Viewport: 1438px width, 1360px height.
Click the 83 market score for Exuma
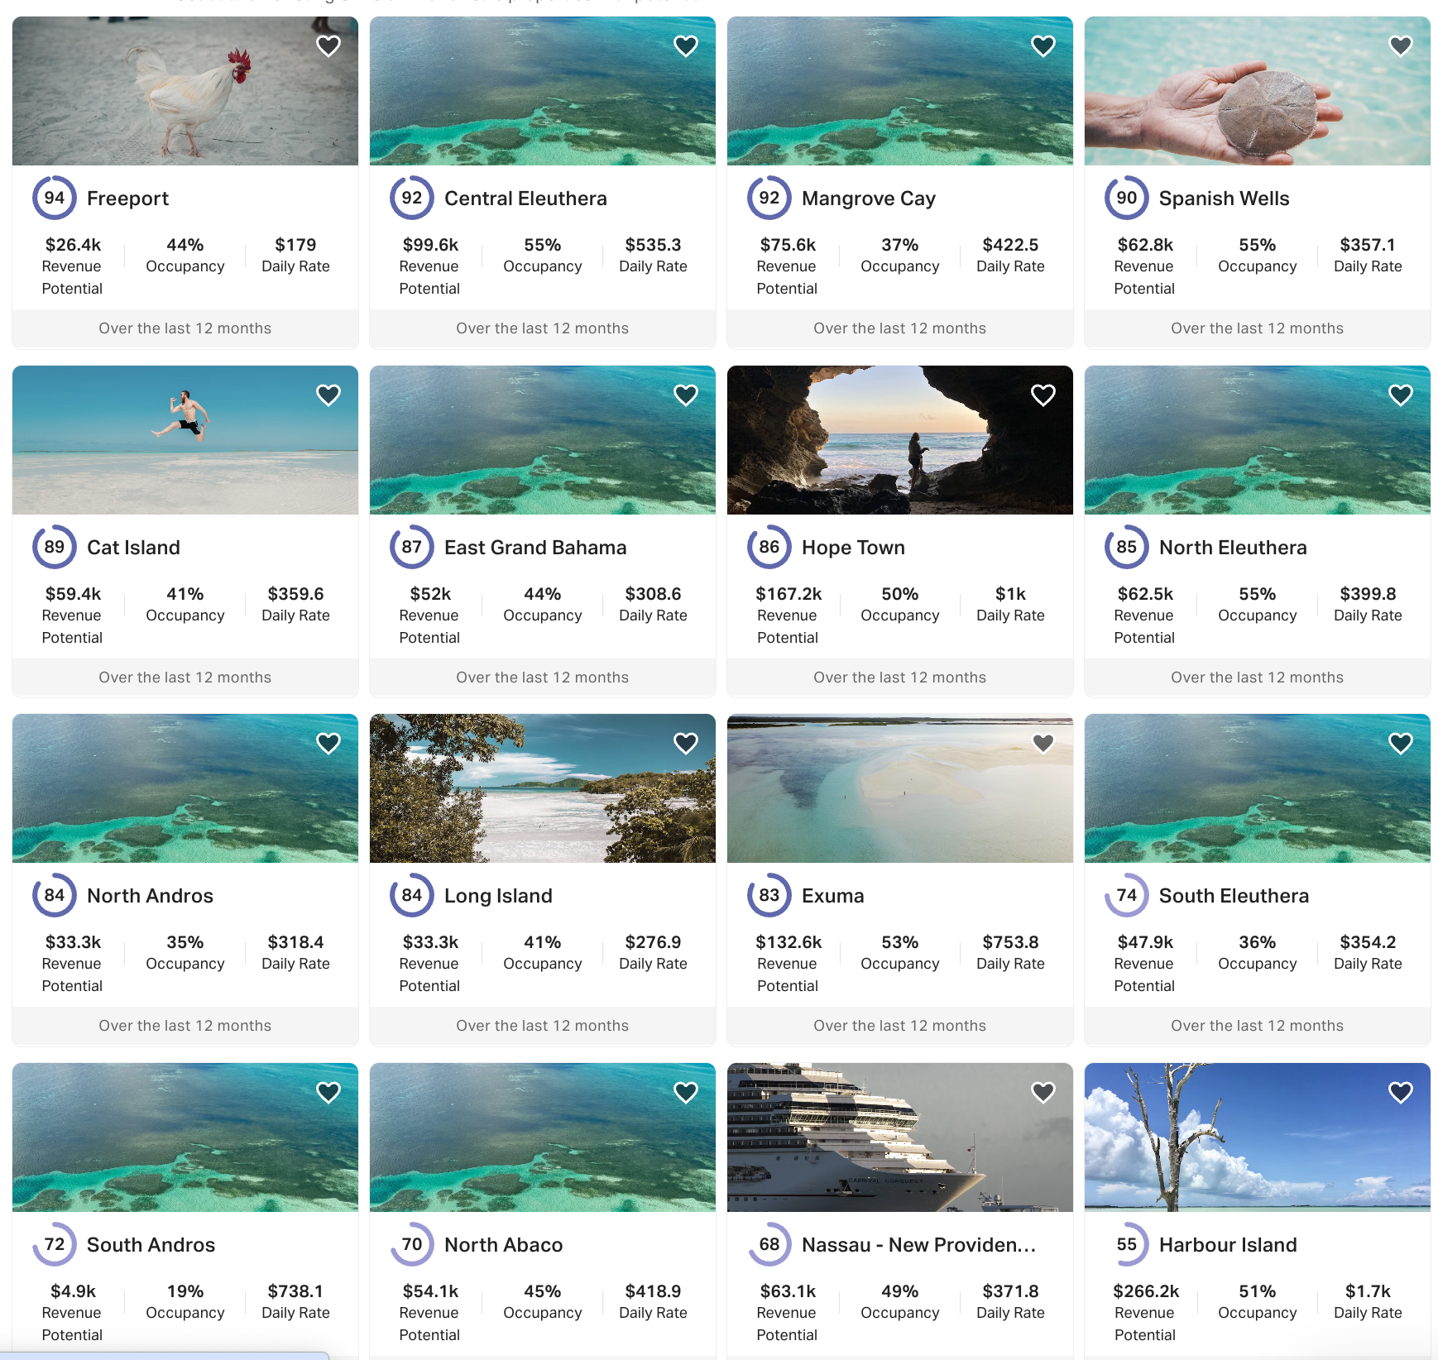tap(769, 895)
